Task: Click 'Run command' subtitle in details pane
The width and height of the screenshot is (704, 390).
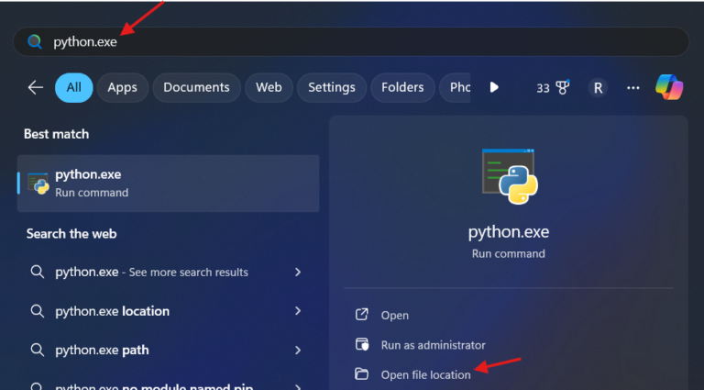Action: pos(508,253)
